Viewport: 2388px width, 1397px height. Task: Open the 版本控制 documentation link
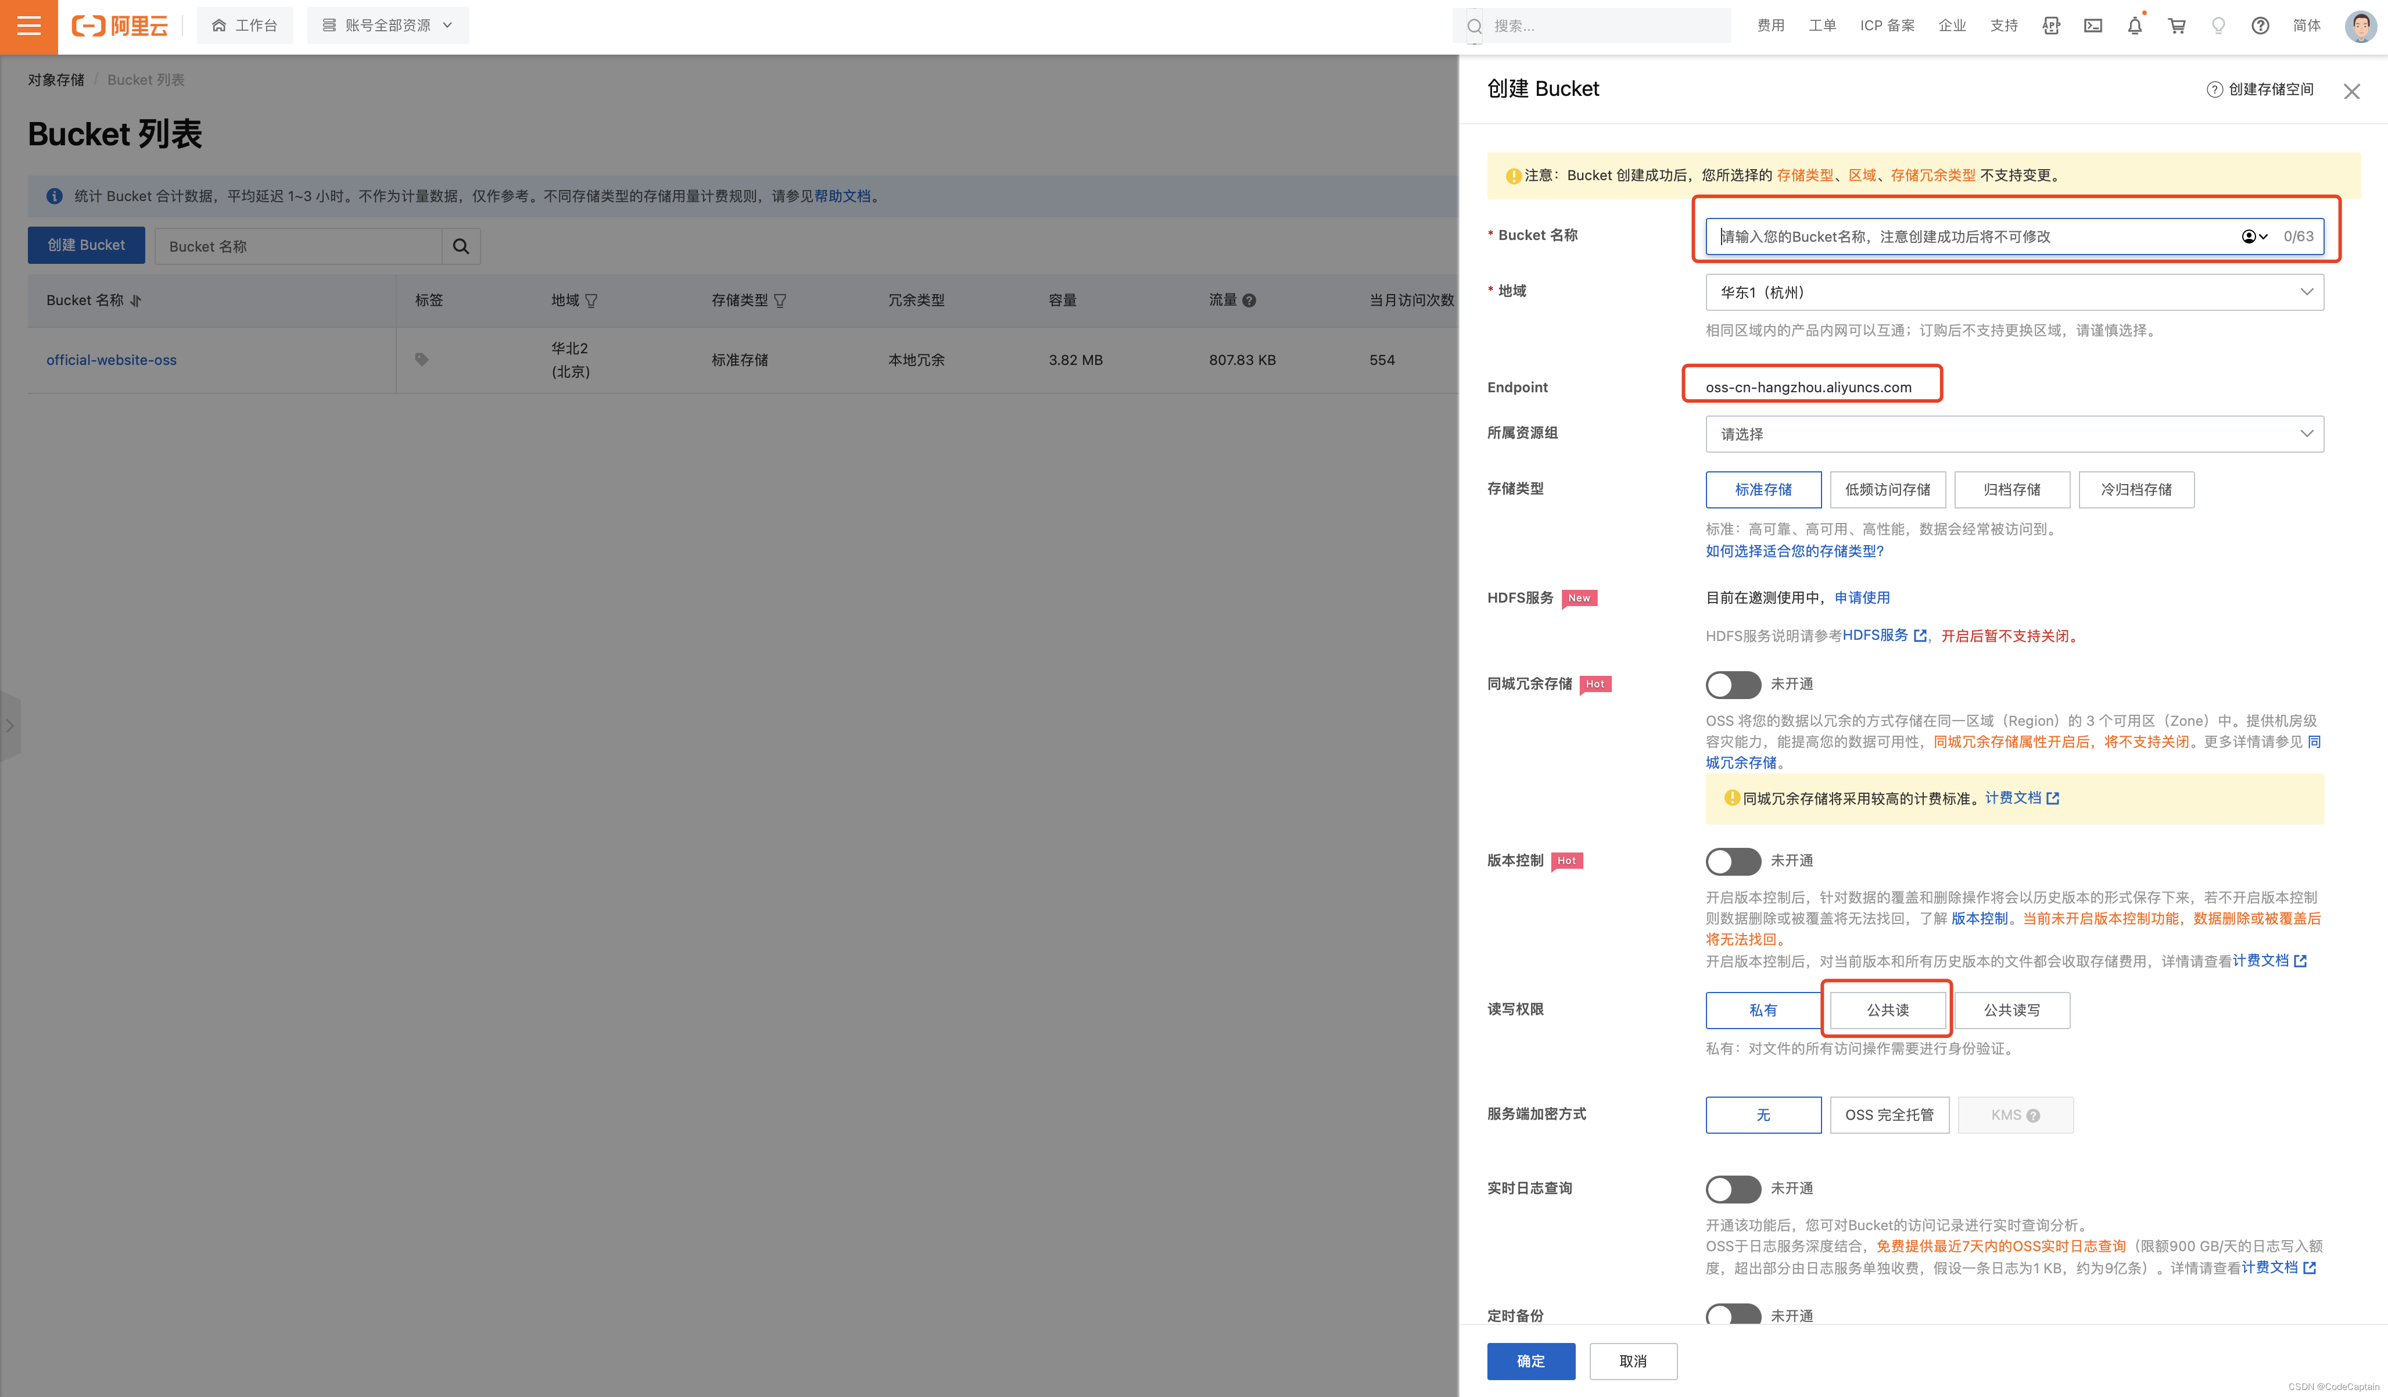point(1978,918)
